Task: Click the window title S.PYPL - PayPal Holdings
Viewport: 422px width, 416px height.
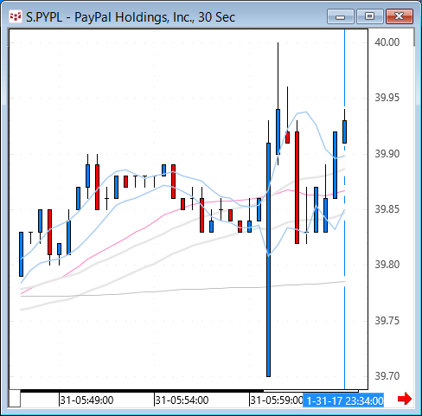Action: tap(131, 17)
